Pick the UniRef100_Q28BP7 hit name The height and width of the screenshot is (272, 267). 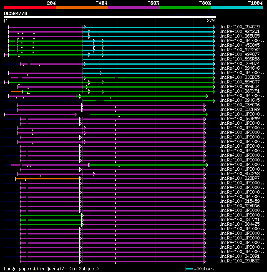click(x=239, y=179)
